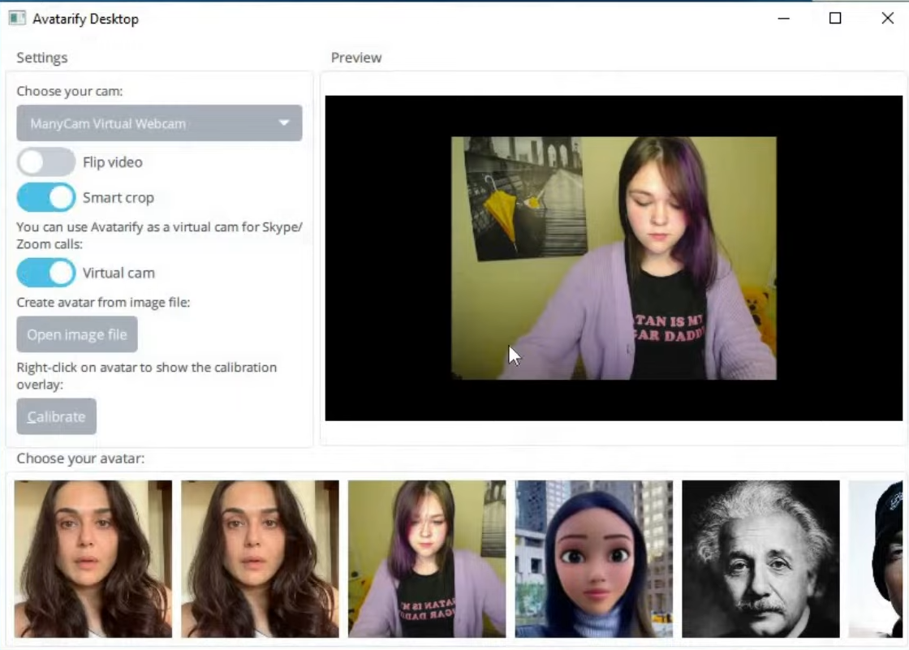Click the Settings section heading
This screenshot has width=909, height=650.
point(41,57)
